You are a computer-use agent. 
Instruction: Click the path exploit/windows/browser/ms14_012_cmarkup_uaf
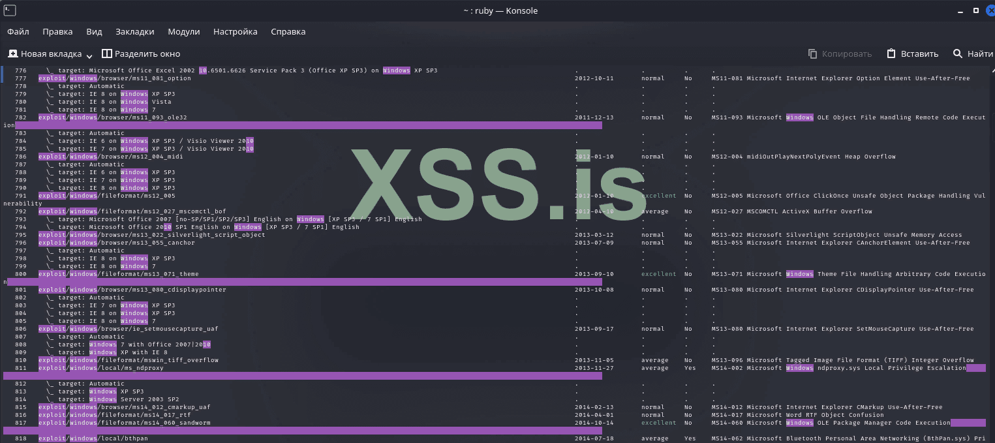pos(125,407)
